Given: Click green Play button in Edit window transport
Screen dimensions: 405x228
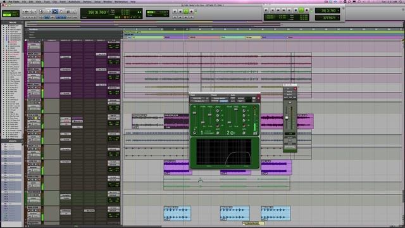Looking at the screenshot, I should click(x=186, y=11).
